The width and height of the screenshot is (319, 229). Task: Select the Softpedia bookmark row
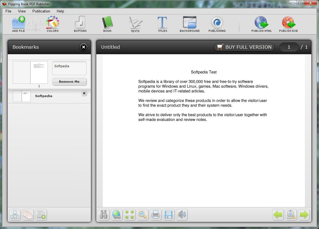(x=50, y=96)
